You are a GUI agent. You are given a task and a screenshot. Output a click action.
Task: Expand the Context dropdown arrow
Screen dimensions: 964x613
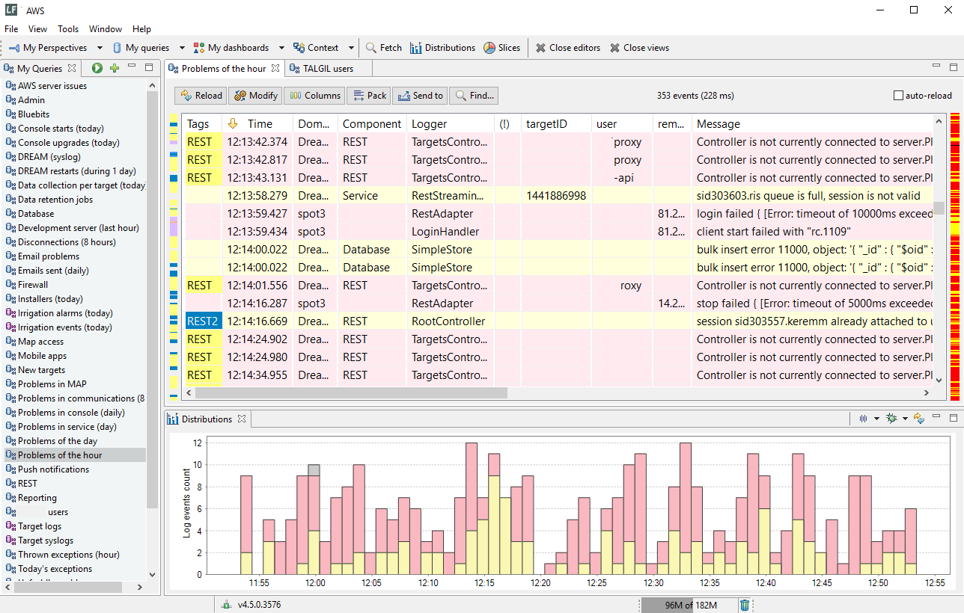point(351,48)
